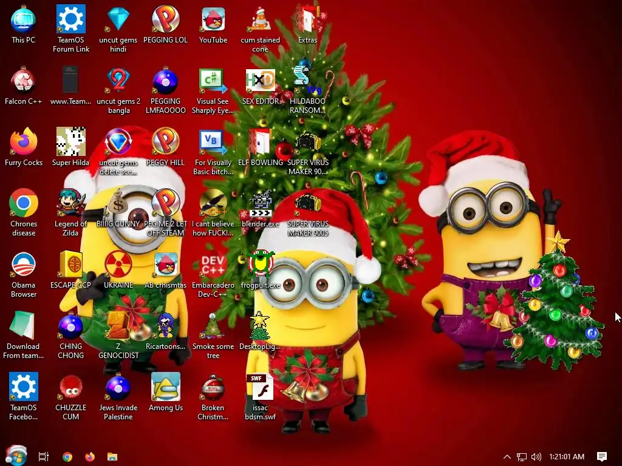Open the ESCAPE CCP mahjong icon
Screen dimensions: 622x466
pyautogui.click(x=70, y=270)
